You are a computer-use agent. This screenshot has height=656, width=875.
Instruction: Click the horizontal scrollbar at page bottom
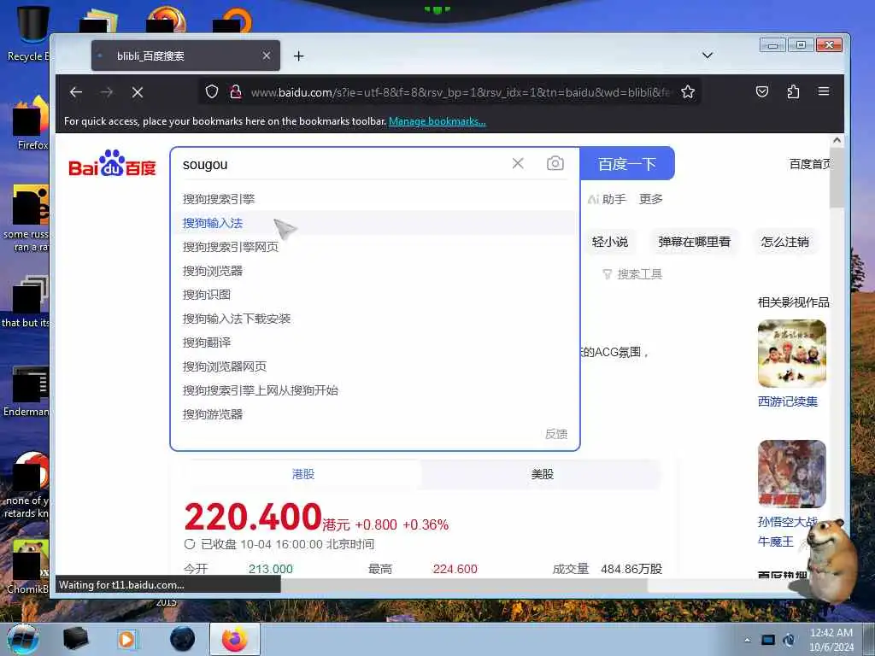pos(463,585)
